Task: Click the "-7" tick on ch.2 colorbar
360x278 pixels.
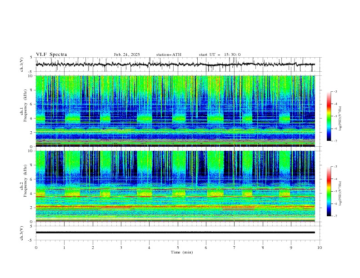Action: 335,216
